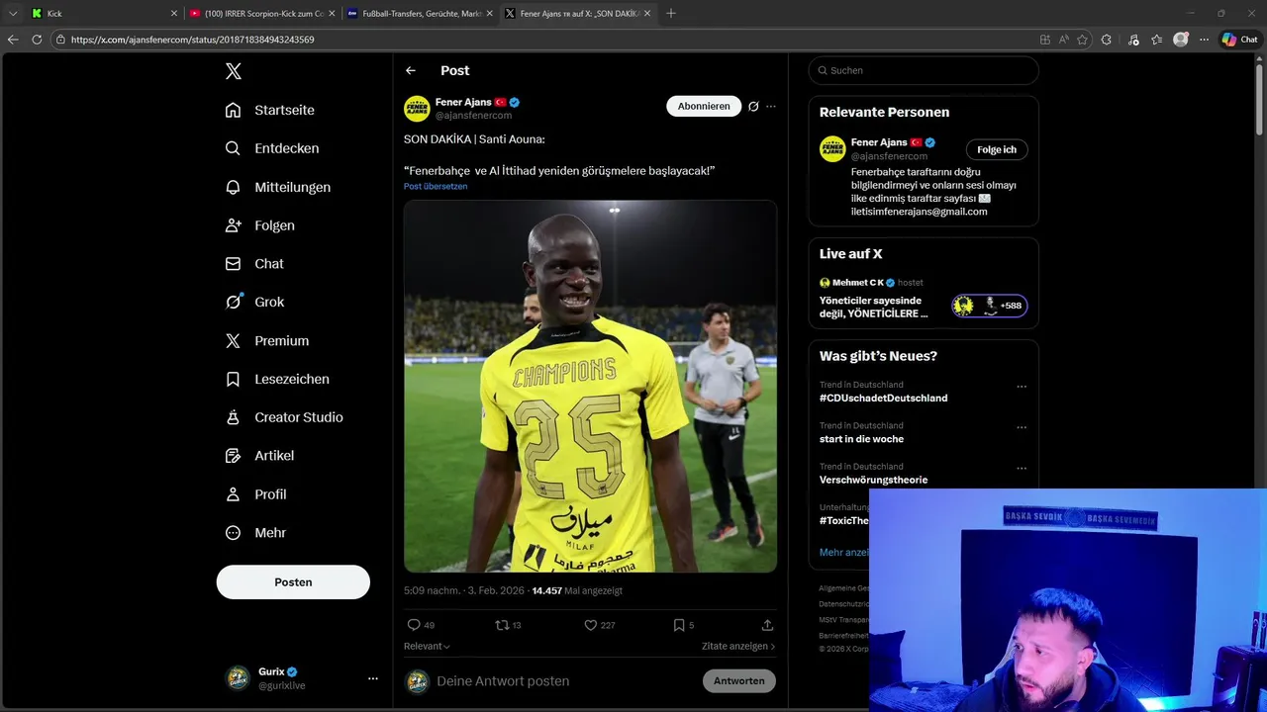Open the Mehr menu in the sidebar
The width and height of the screenshot is (1267, 712).
tap(255, 533)
